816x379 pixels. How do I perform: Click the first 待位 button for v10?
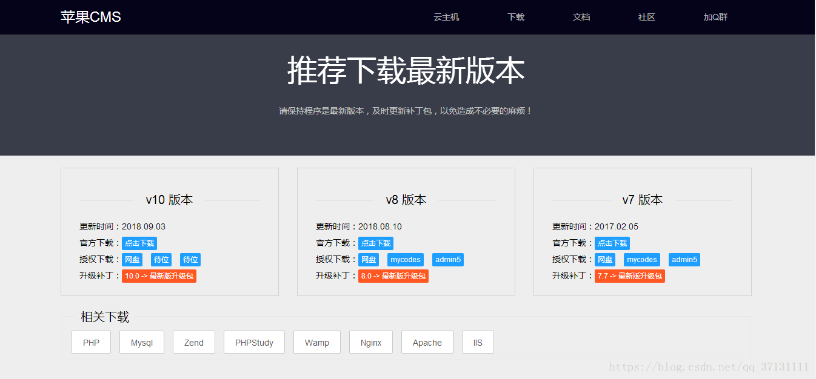[x=161, y=259]
